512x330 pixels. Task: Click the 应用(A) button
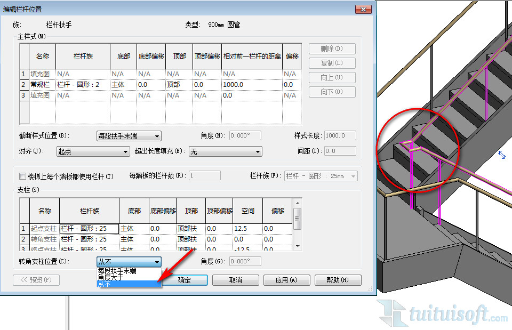coord(287,280)
